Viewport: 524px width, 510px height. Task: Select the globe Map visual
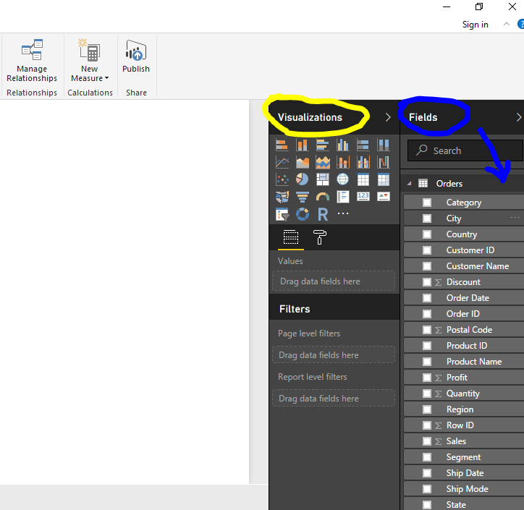click(343, 179)
